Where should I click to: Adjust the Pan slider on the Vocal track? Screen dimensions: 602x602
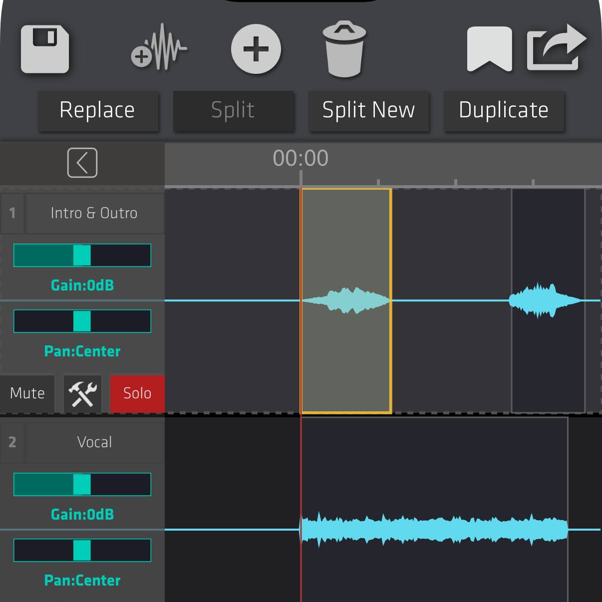(x=82, y=551)
